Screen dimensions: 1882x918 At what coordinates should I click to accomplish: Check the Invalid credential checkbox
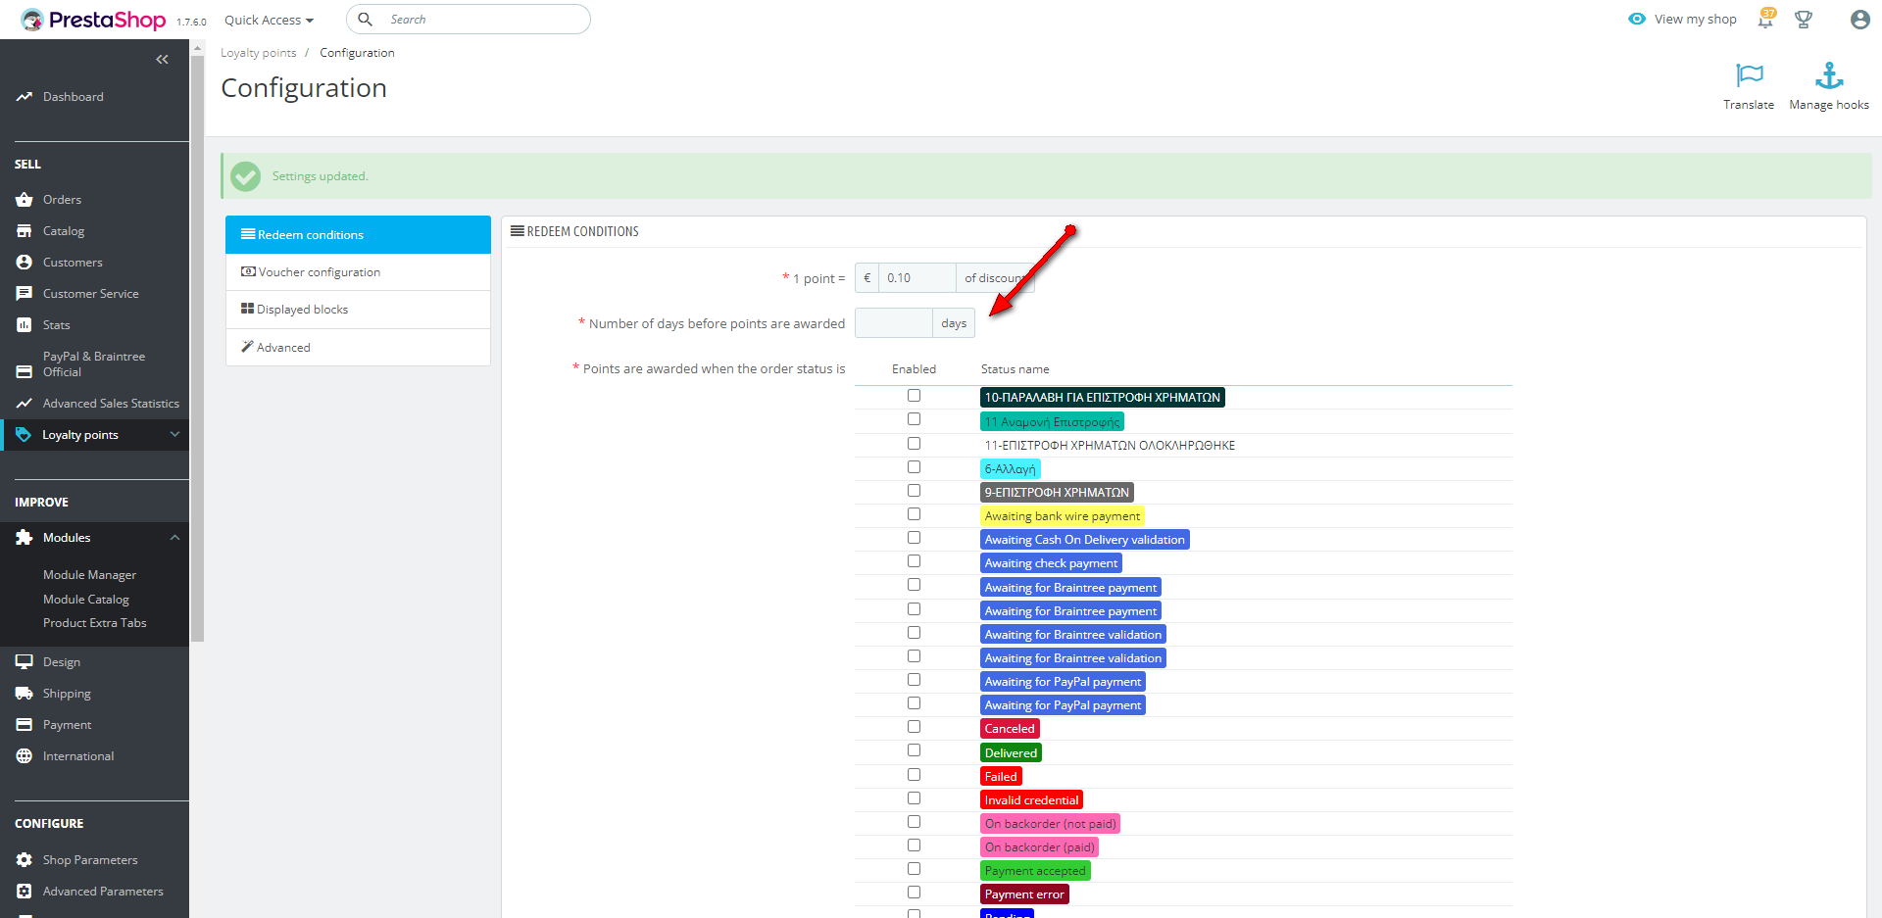pyautogui.click(x=914, y=798)
